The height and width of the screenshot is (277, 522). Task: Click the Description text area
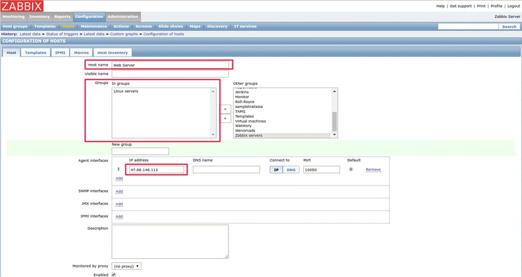170,242
